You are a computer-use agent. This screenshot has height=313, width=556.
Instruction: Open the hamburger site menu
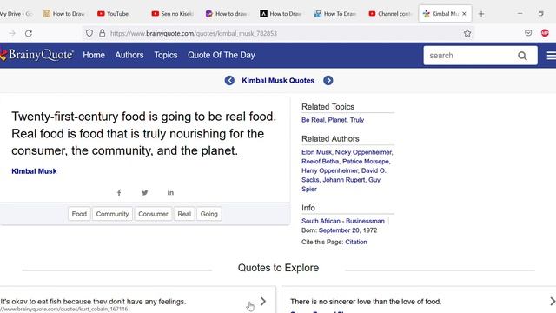[x=551, y=56]
